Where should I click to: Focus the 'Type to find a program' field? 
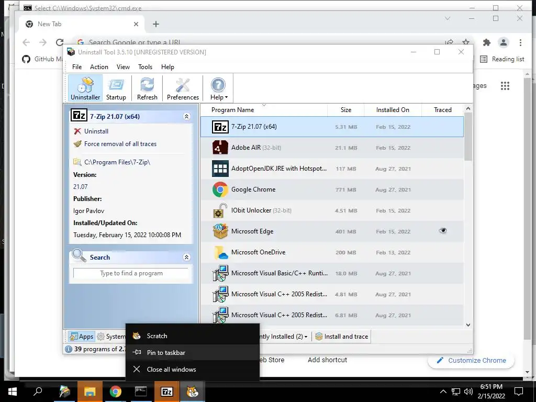click(131, 273)
